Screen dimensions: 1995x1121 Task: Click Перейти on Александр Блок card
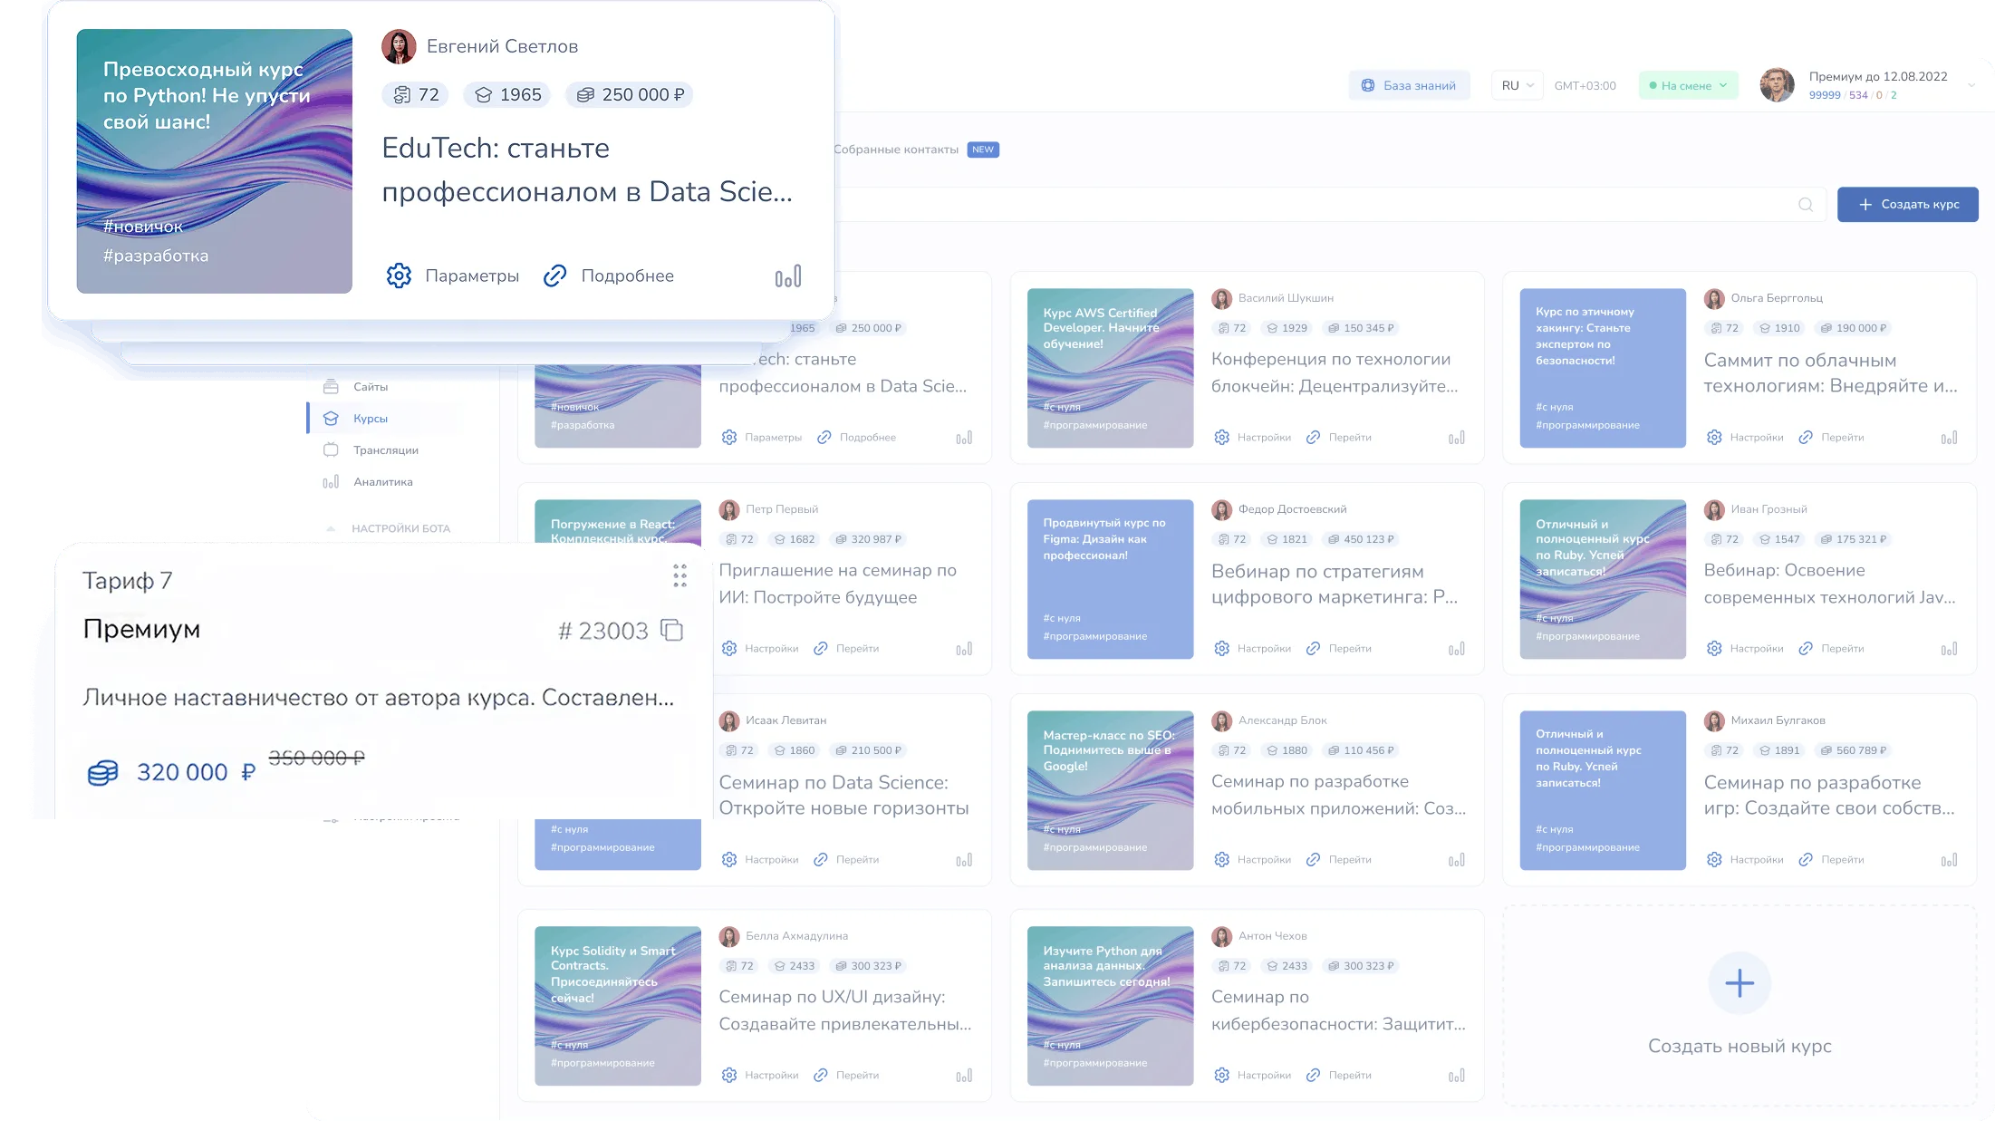(x=1339, y=860)
